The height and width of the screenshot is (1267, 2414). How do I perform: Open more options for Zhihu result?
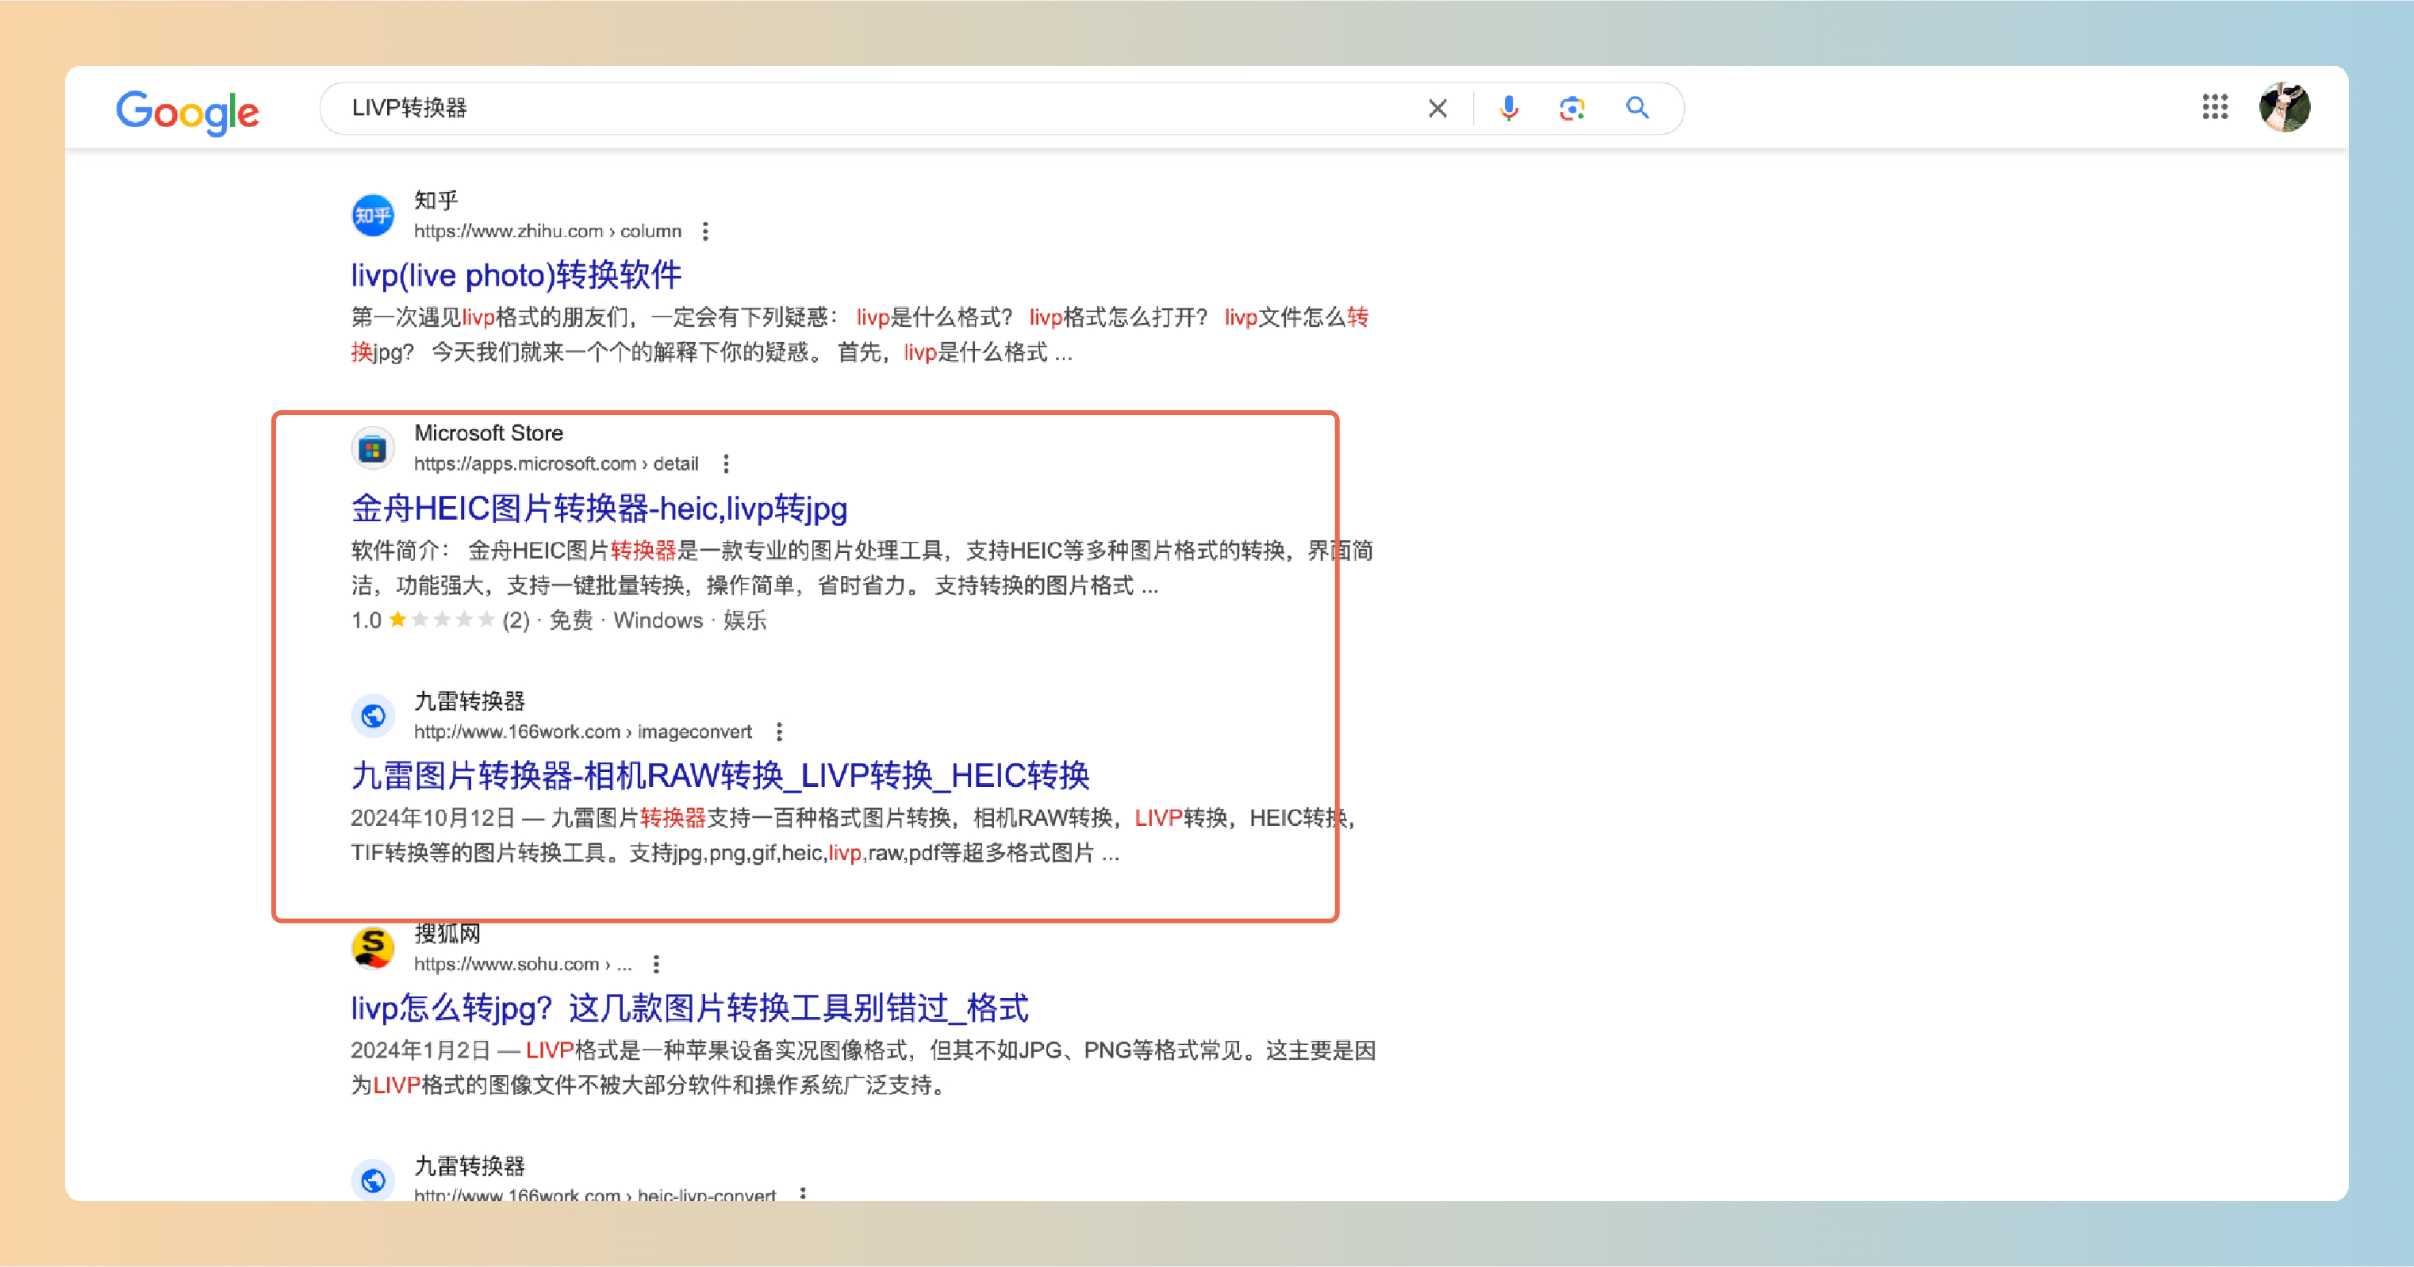point(706,232)
